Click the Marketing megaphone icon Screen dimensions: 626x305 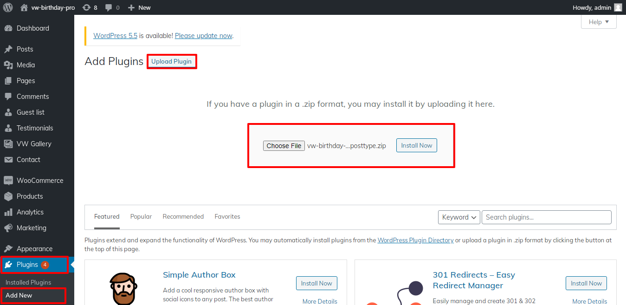pyautogui.click(x=8, y=228)
